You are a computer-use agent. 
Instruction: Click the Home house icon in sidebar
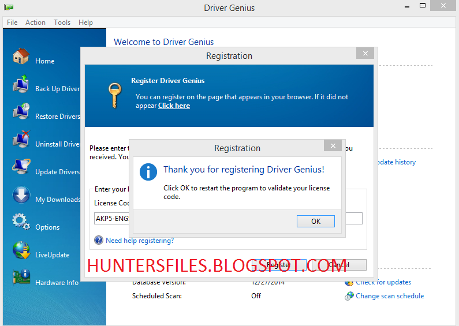pyautogui.click(x=21, y=56)
